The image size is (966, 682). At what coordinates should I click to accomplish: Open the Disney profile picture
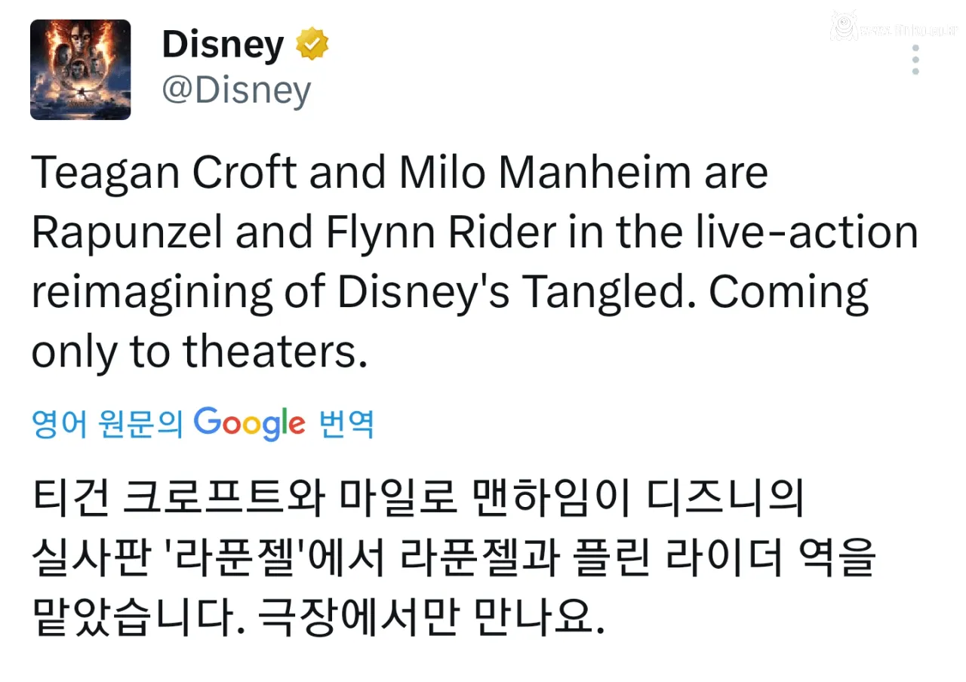tap(80, 69)
